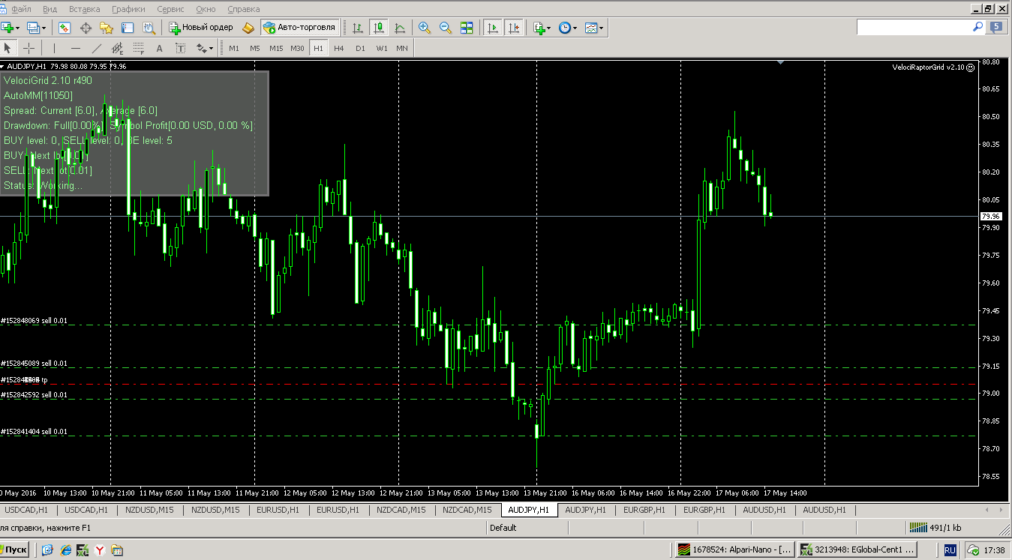Click the search magnifier icon
This screenshot has width=1012, height=560.
coord(977,27)
